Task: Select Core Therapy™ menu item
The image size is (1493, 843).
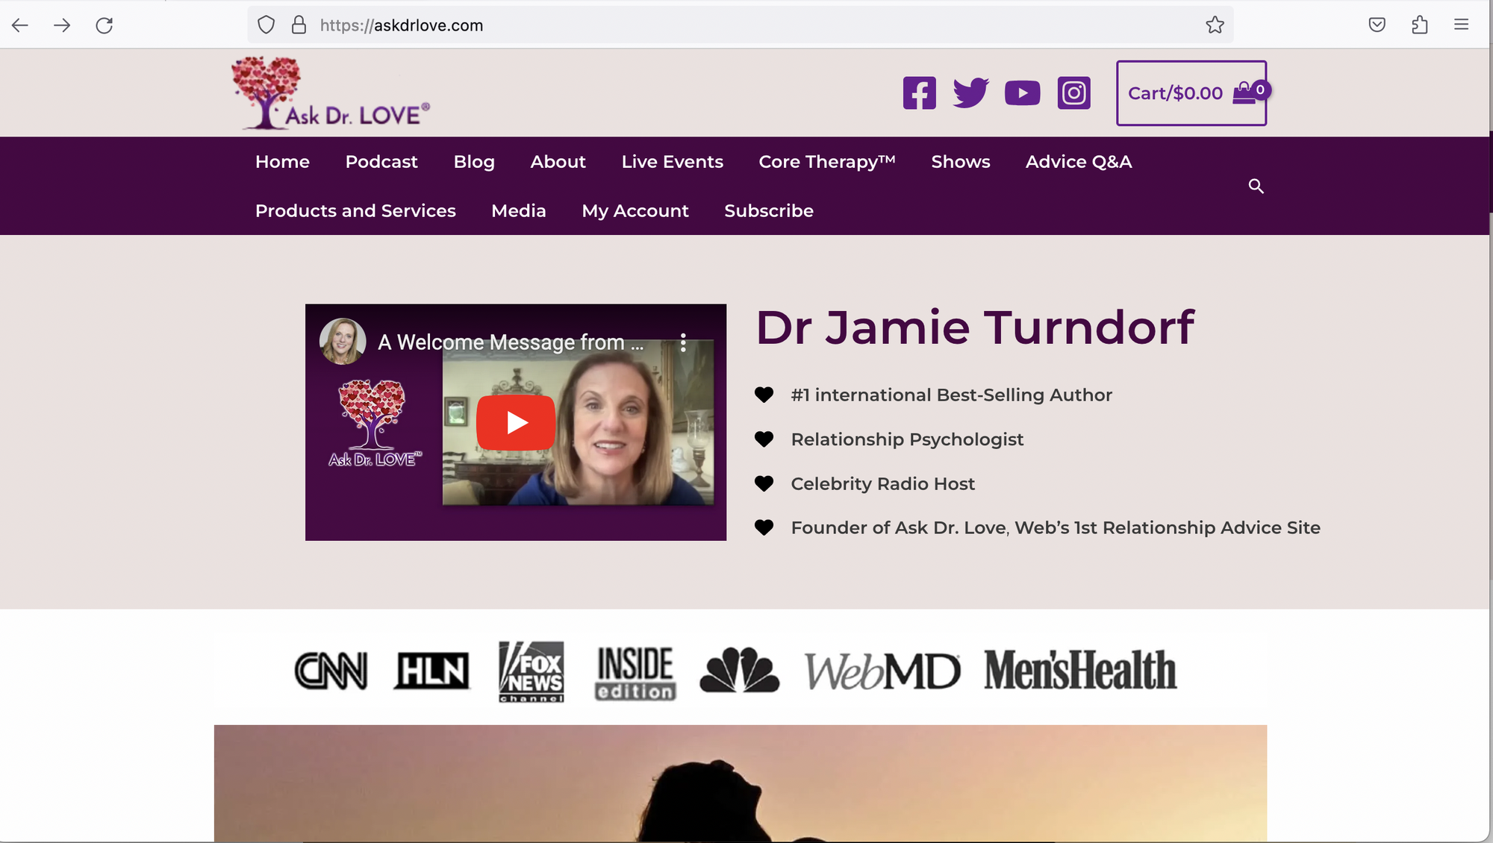Action: point(827,162)
